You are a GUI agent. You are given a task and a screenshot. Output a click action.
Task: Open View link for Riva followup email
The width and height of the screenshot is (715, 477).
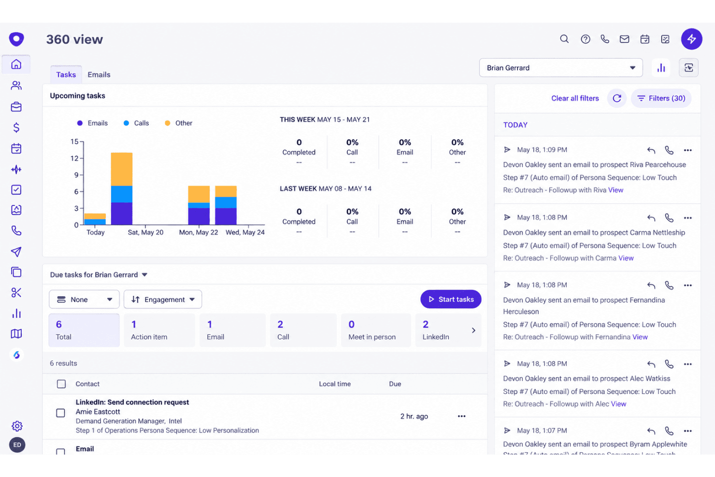tap(615, 190)
